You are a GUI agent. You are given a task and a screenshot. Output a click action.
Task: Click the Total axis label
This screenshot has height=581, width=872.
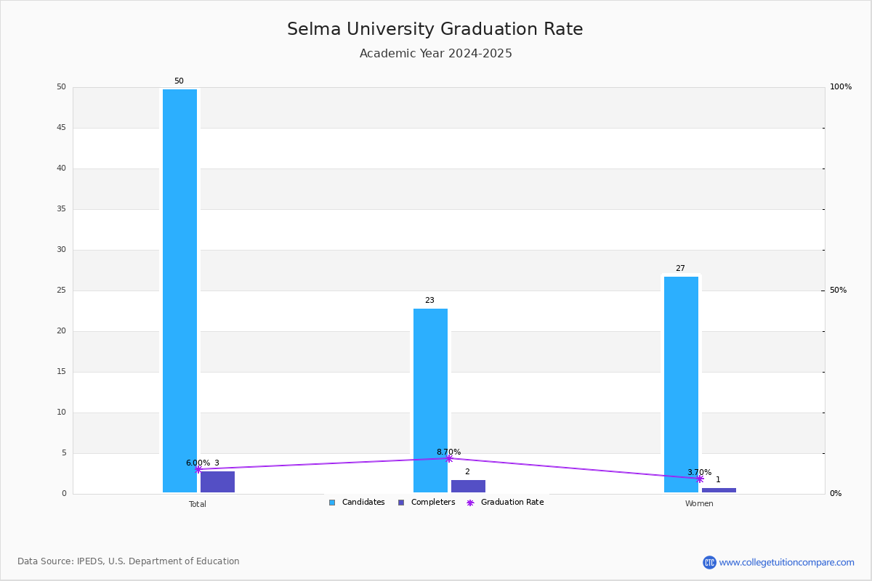198,504
